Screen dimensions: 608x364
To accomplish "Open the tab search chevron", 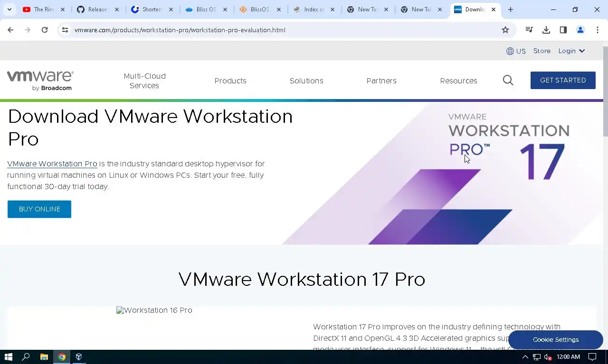I will tap(9, 9).
